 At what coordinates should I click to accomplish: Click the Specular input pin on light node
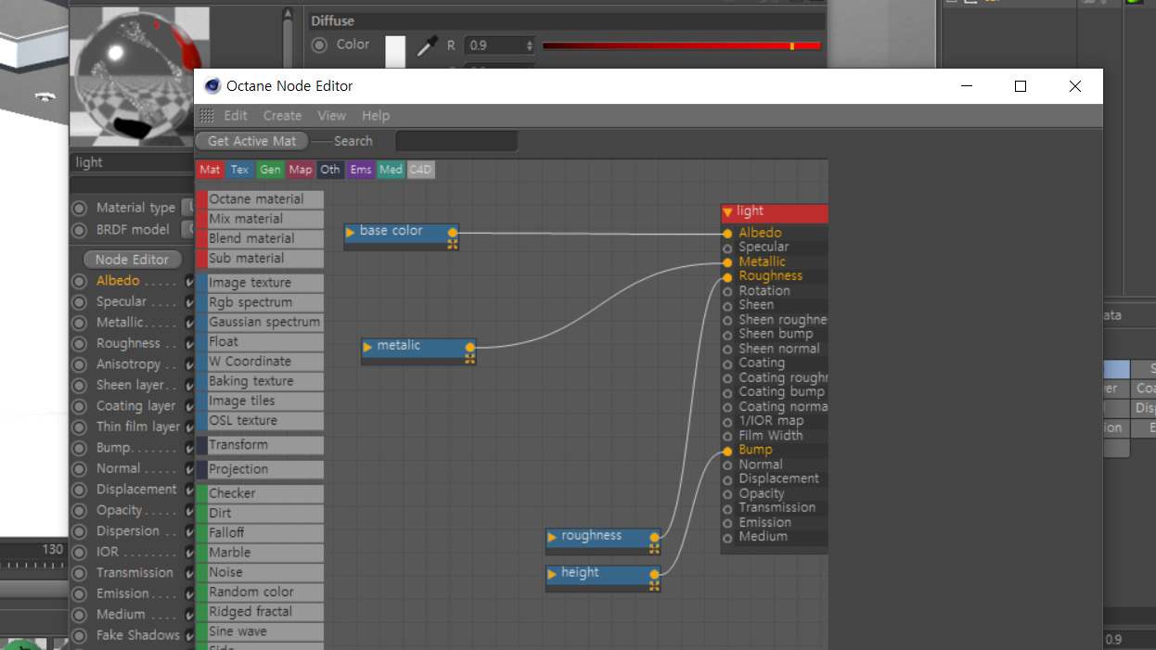pos(727,248)
